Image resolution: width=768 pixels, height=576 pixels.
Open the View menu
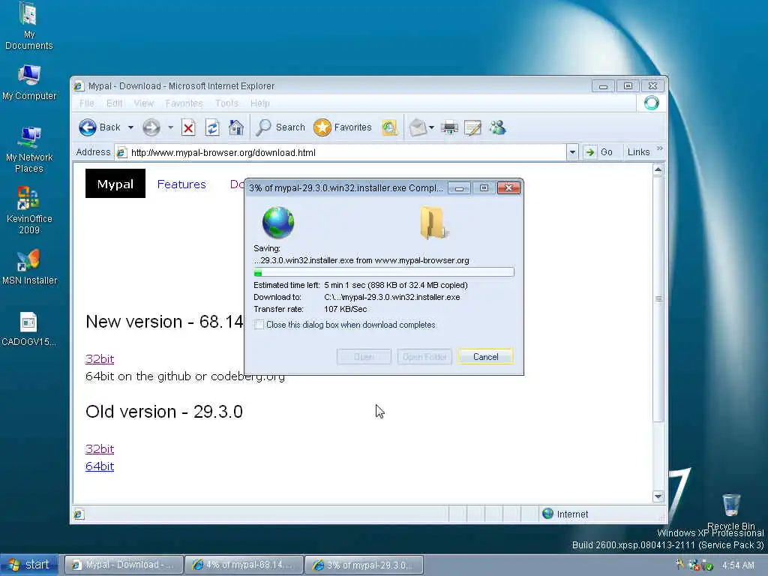tap(144, 103)
